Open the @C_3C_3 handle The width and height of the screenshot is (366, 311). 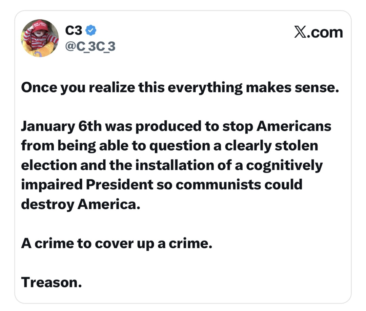tap(90, 46)
